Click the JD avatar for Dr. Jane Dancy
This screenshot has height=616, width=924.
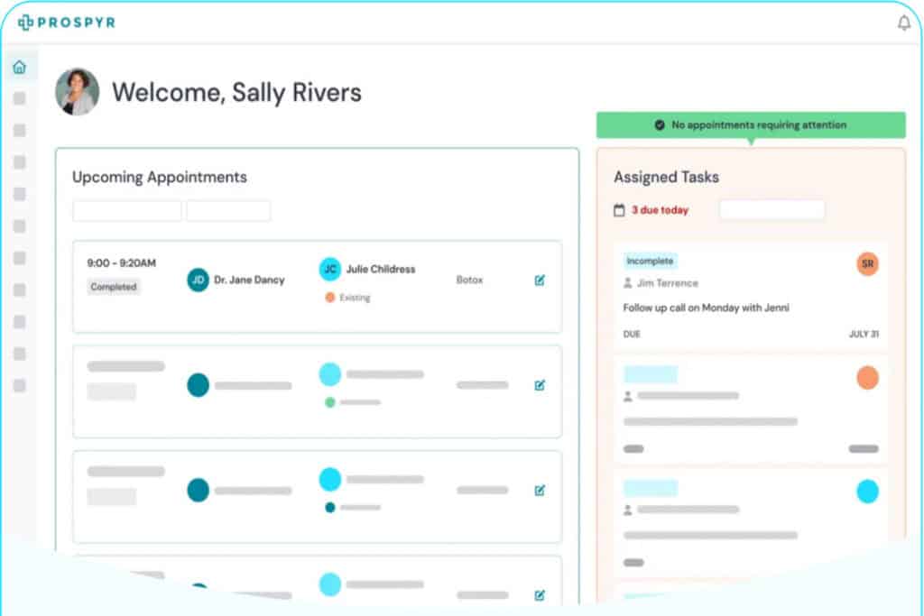[198, 280]
